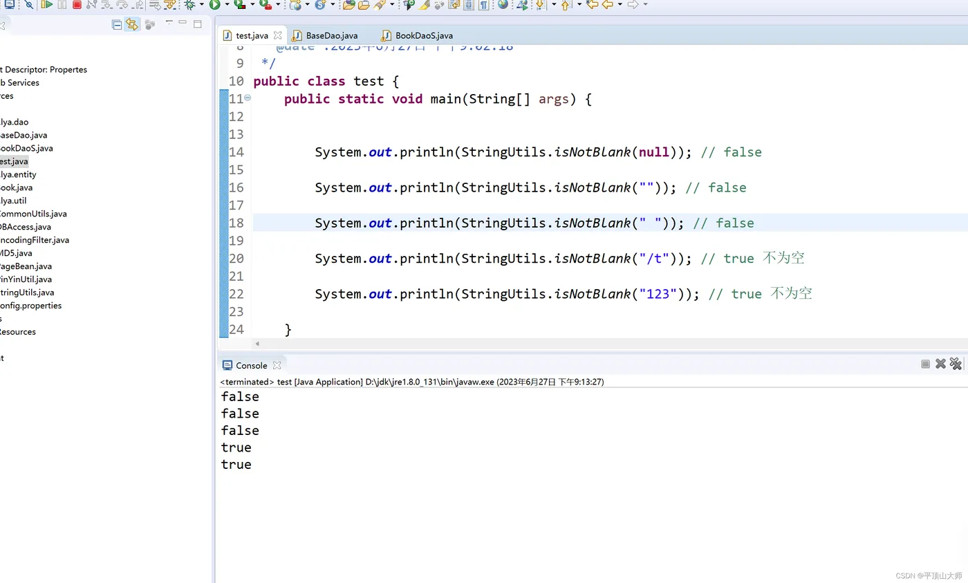
Task: Click the Back navigation yellow arrow
Action: (608, 5)
